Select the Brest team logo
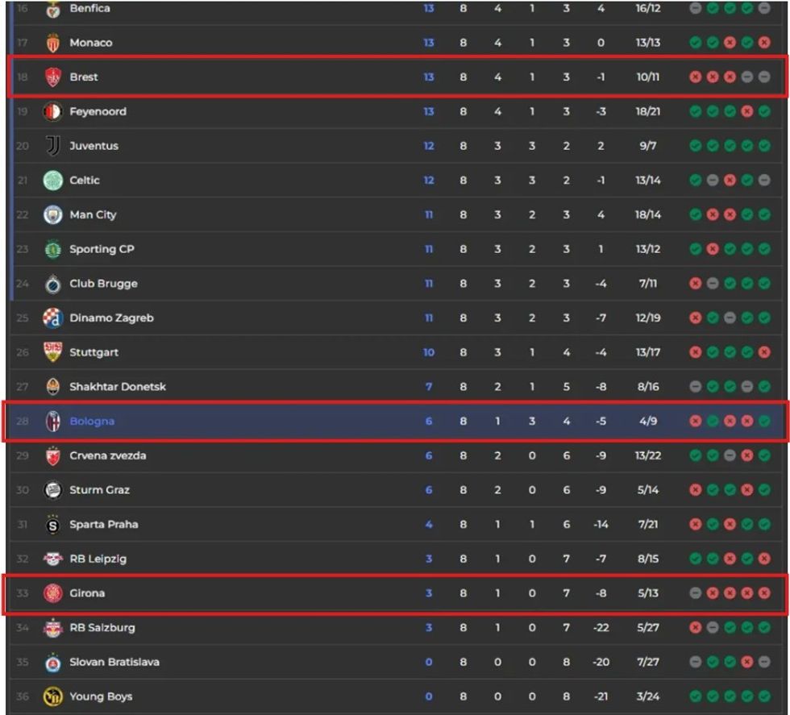This screenshot has height=715, width=790. click(x=52, y=77)
